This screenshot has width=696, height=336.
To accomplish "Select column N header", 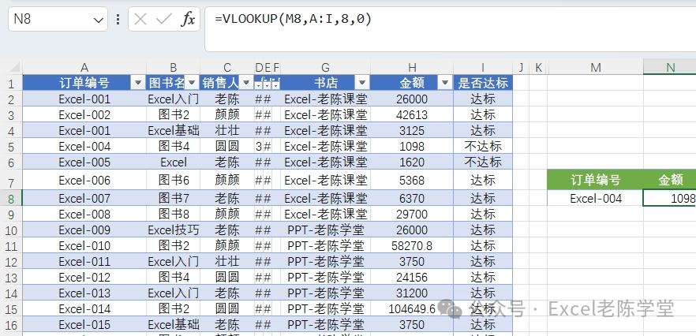I will pos(670,68).
